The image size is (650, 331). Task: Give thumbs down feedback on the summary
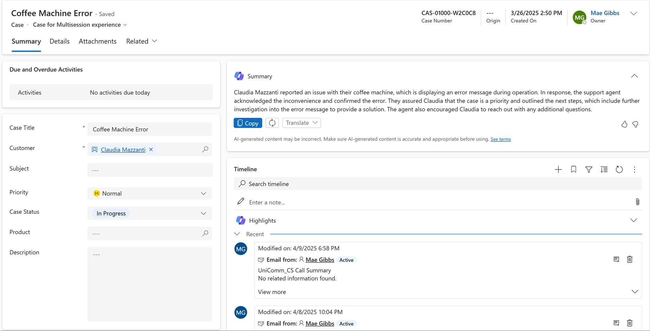636,124
